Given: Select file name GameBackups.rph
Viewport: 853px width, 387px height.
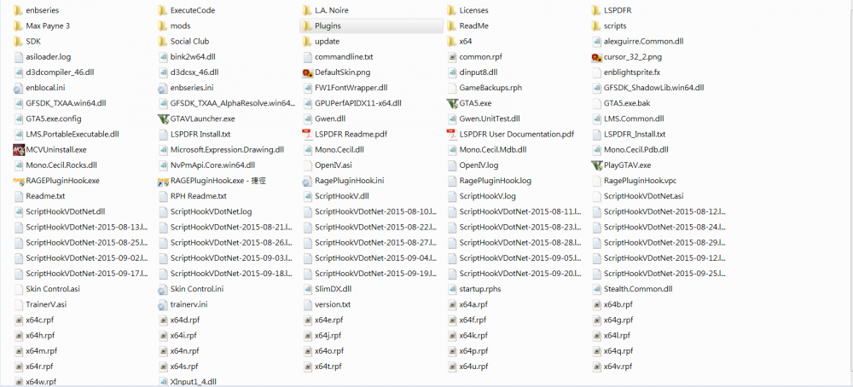Looking at the screenshot, I should point(490,88).
